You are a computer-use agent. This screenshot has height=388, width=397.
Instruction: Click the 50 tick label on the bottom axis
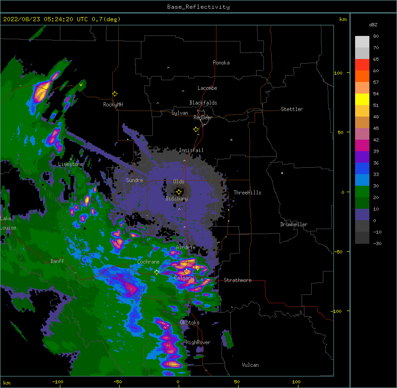[x=237, y=382]
